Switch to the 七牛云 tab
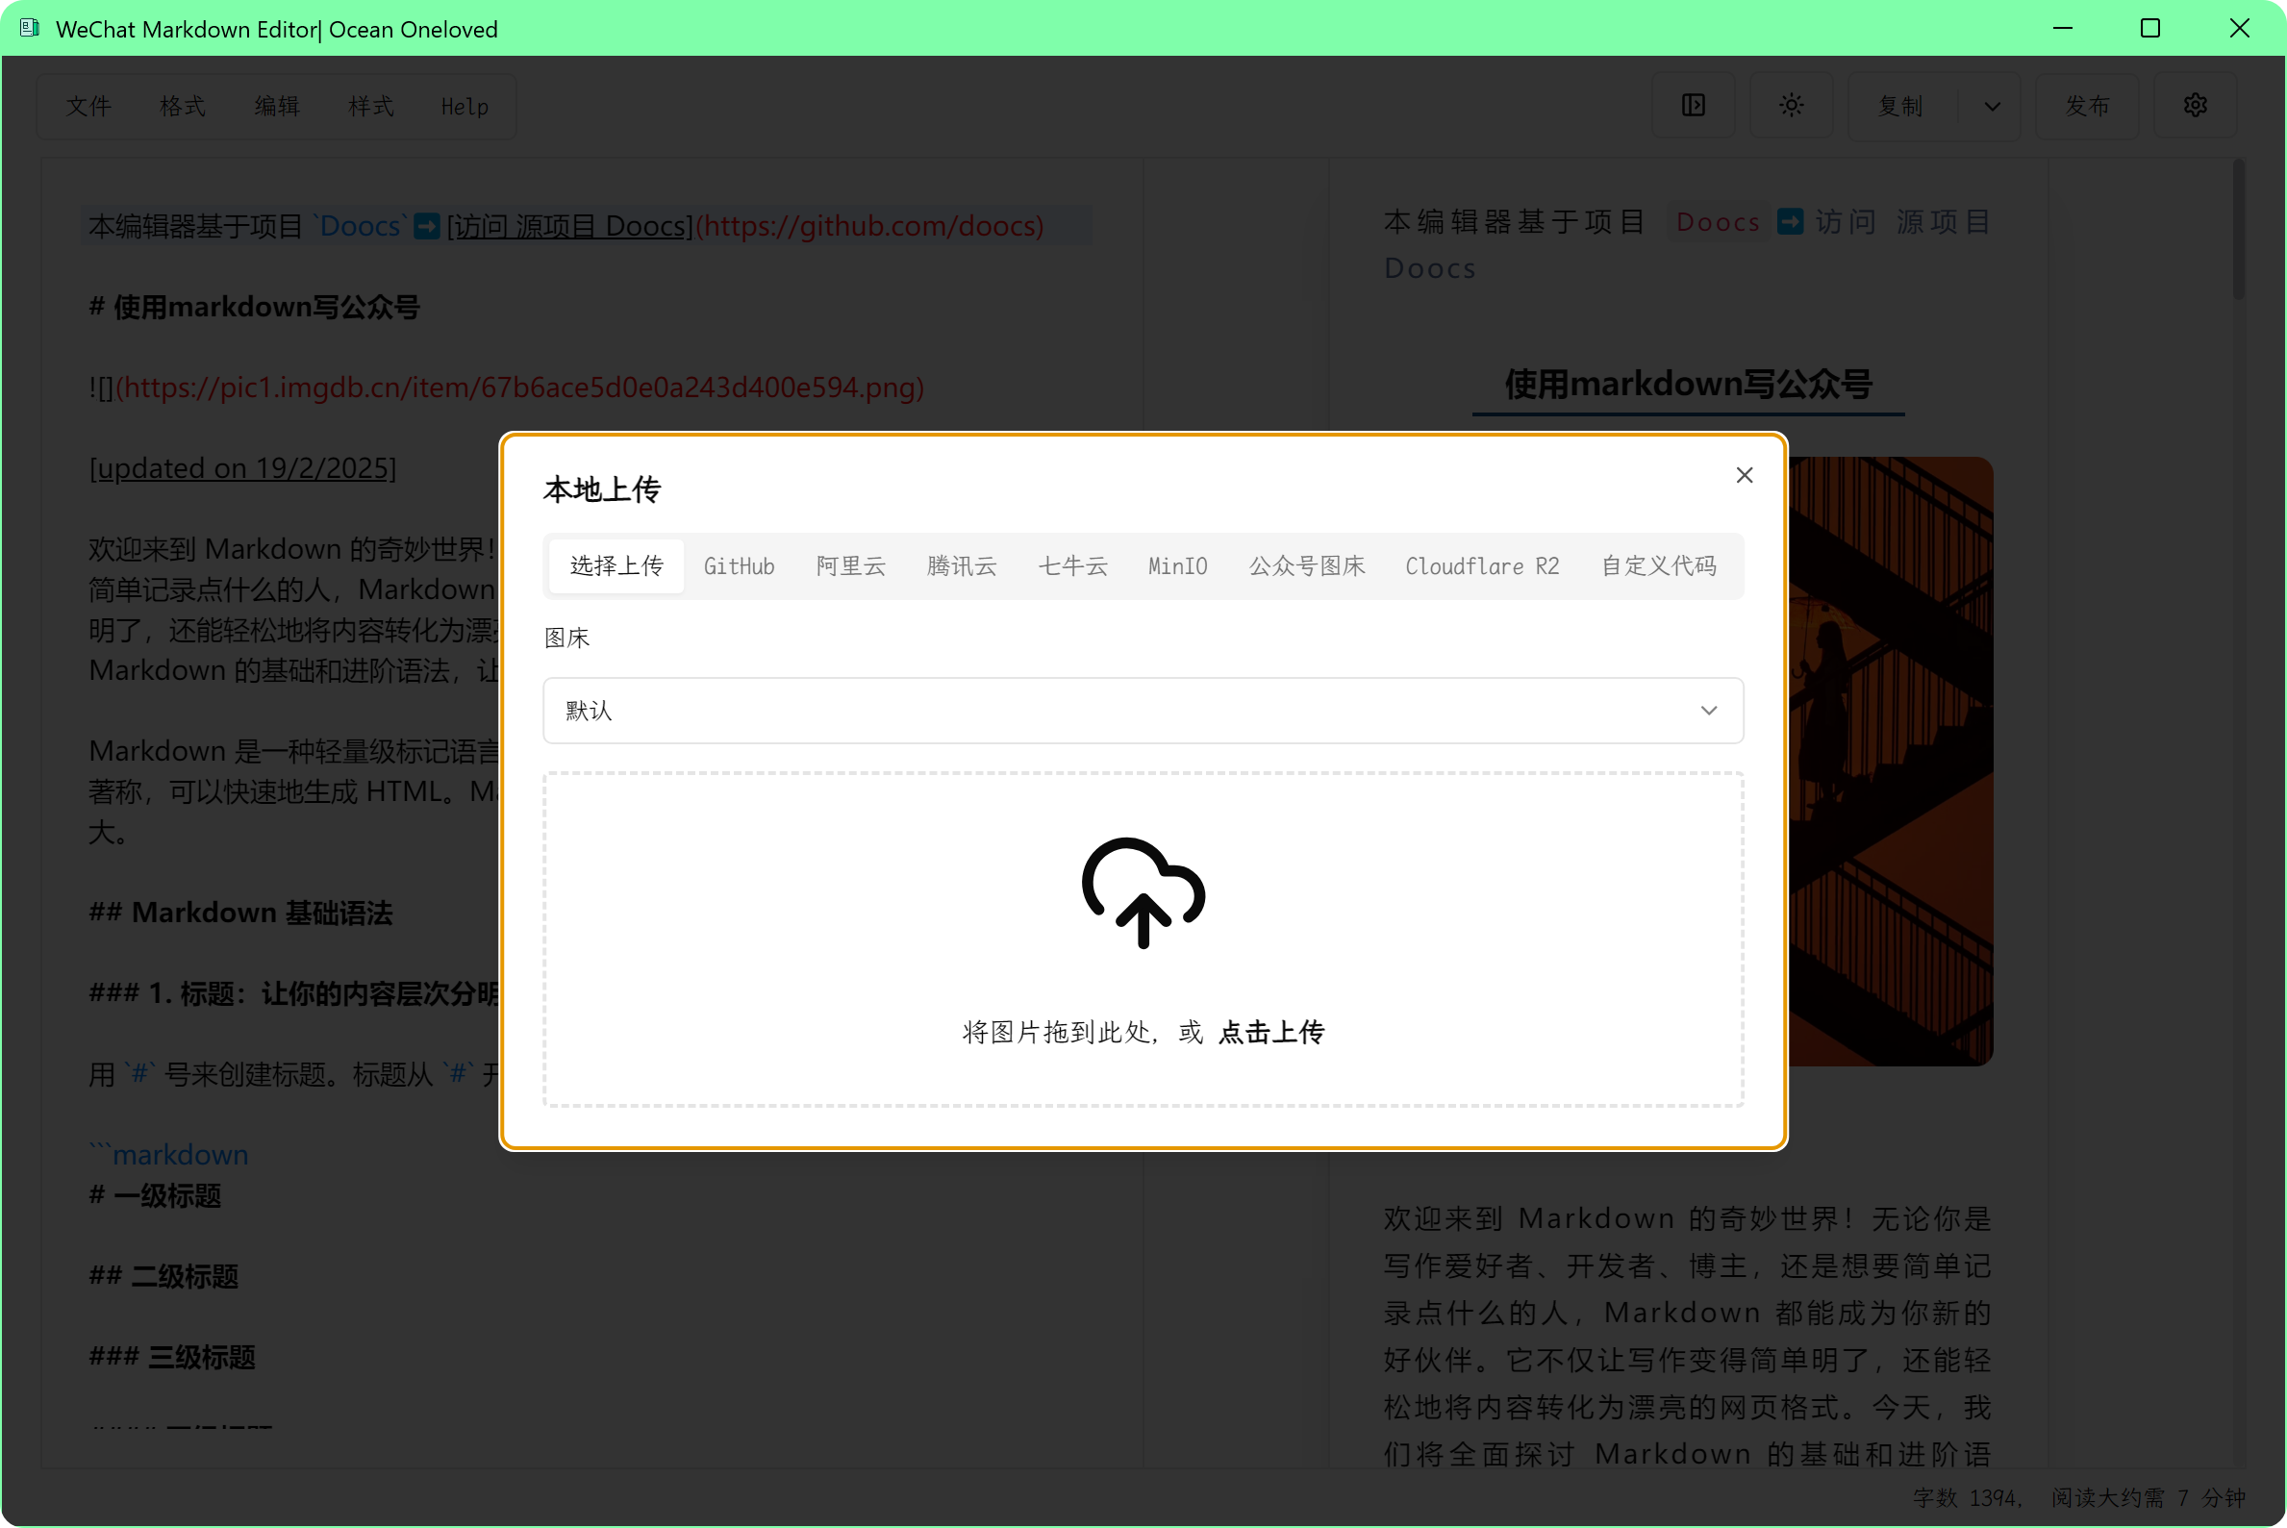The width and height of the screenshot is (2287, 1528). (1073, 566)
